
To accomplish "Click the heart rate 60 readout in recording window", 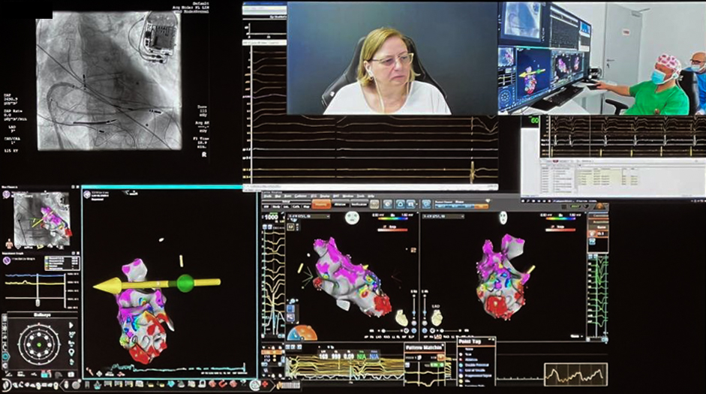I will point(534,120).
